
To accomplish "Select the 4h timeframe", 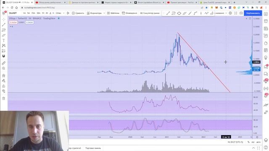I will [47, 13].
